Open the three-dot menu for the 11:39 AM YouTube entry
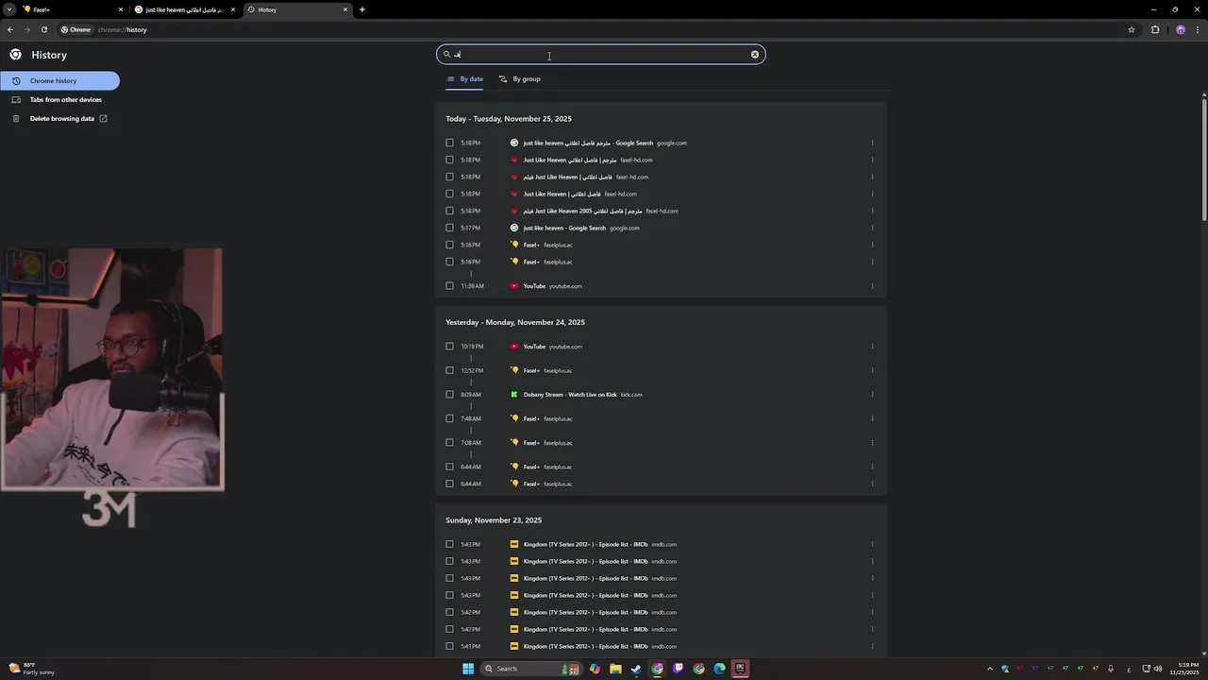The height and width of the screenshot is (680, 1208). click(x=872, y=286)
